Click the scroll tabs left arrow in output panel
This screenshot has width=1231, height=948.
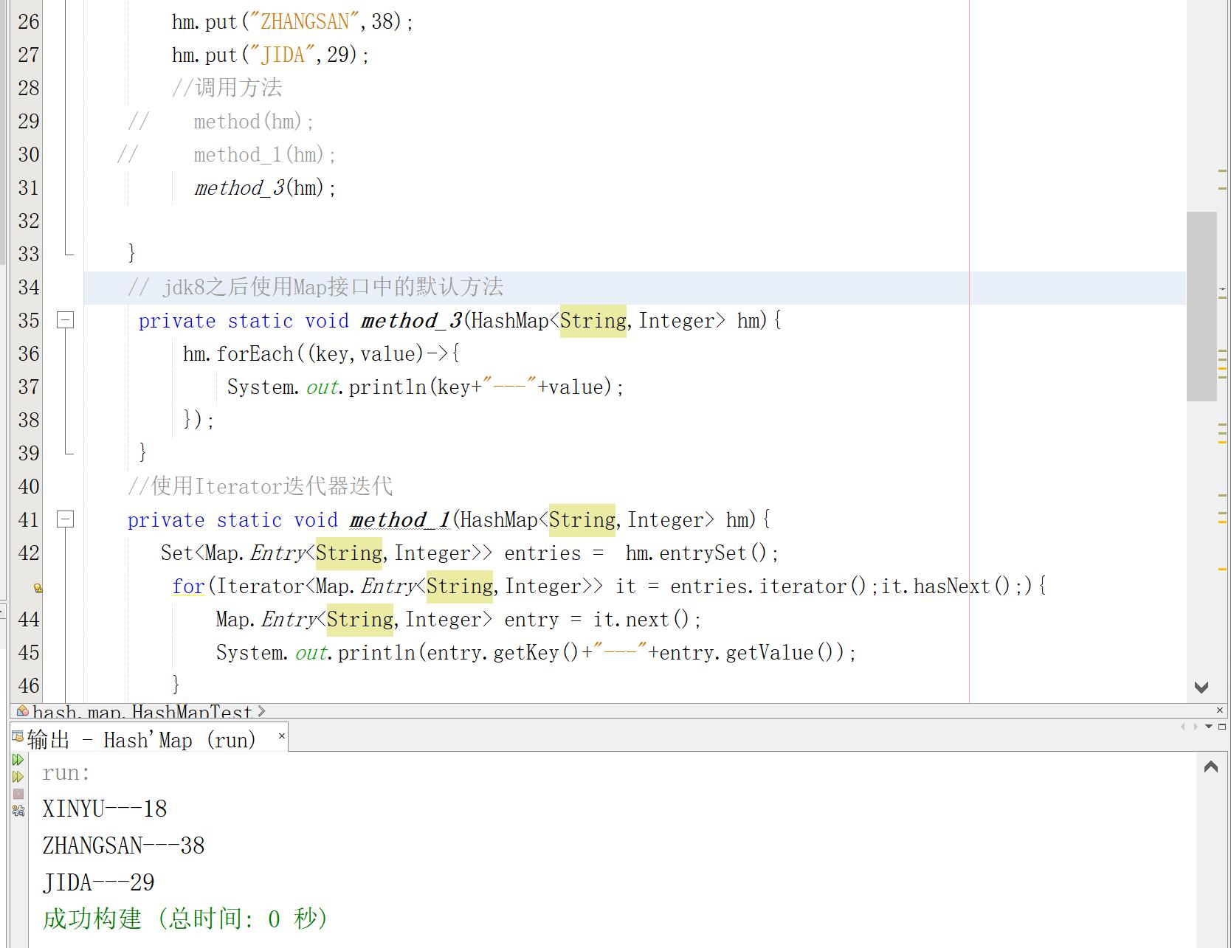(1183, 727)
